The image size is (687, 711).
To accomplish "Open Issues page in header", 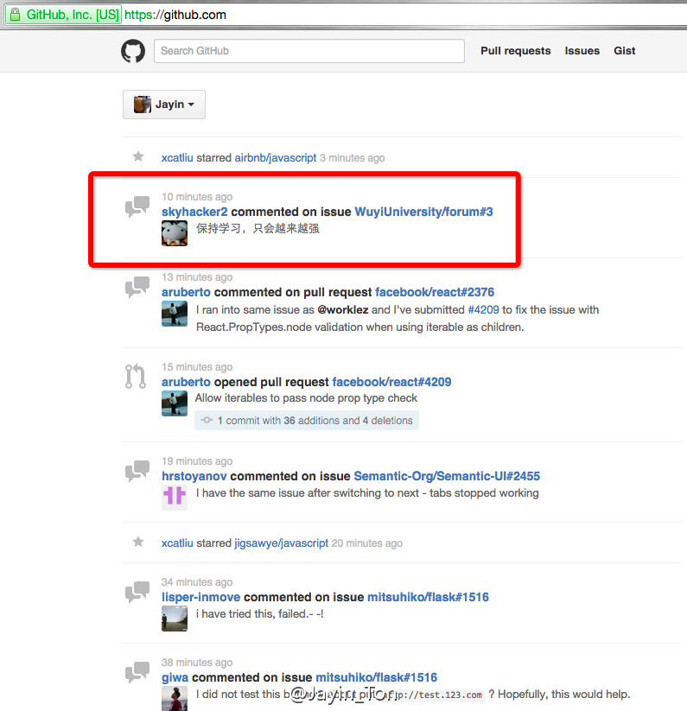I will coord(582,51).
